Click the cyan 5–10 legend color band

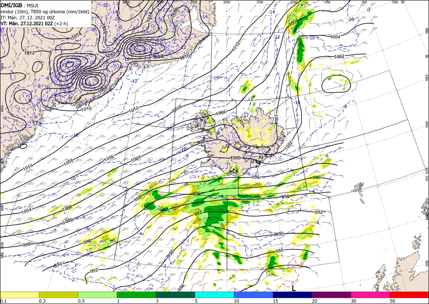(214, 295)
